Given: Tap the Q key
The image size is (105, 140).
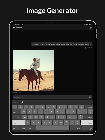Looking at the screenshot, I should [x=24, y=112].
